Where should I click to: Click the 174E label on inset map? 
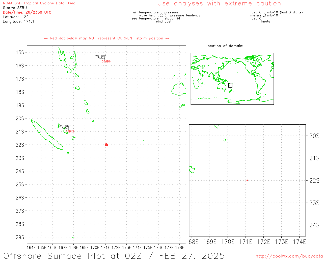(300, 242)
